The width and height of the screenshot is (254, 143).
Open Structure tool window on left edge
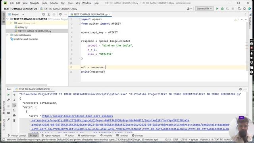(x=4, y=124)
